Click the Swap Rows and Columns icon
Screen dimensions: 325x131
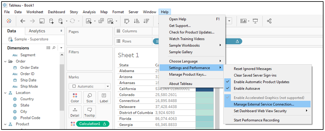point(127,21)
